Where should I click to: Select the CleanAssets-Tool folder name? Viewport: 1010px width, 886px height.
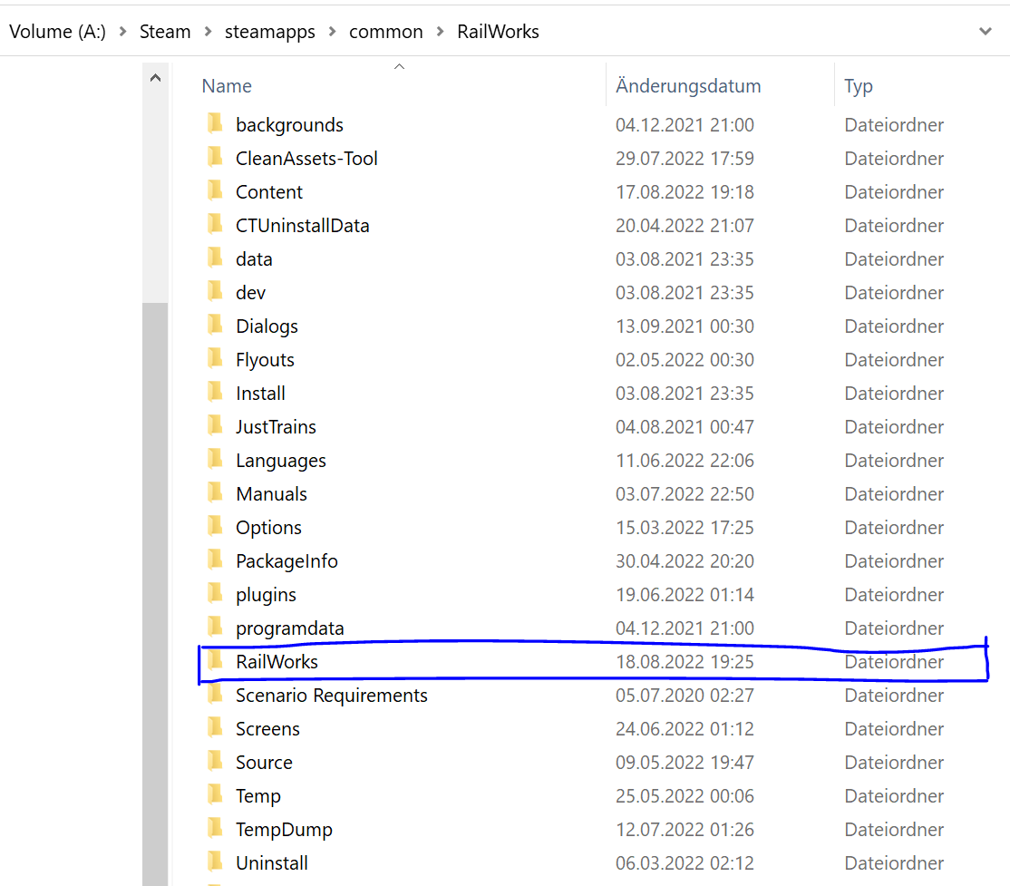pos(306,158)
